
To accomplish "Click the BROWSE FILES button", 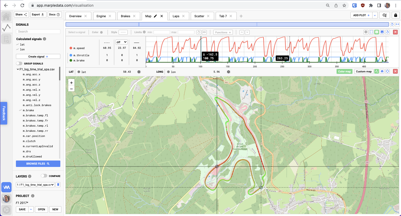I will coord(38,164).
